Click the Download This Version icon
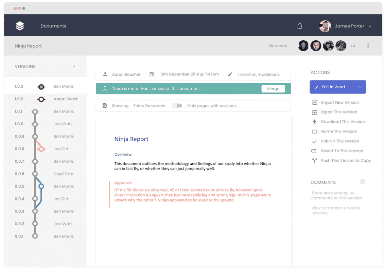This screenshot has height=269, width=384. point(315,122)
